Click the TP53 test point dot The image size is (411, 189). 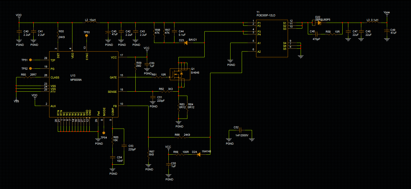(x=87, y=36)
